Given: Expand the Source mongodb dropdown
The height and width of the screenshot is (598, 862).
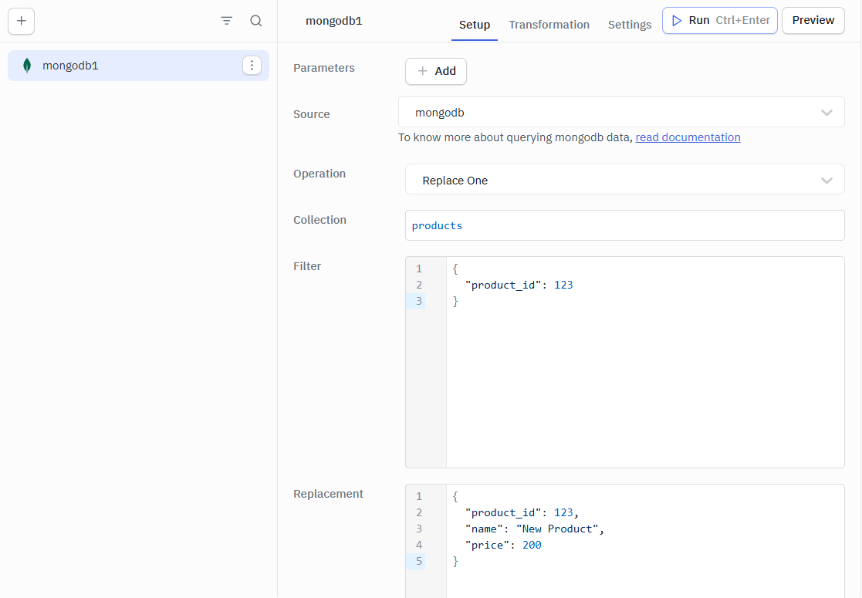Looking at the screenshot, I should coord(610,113).
